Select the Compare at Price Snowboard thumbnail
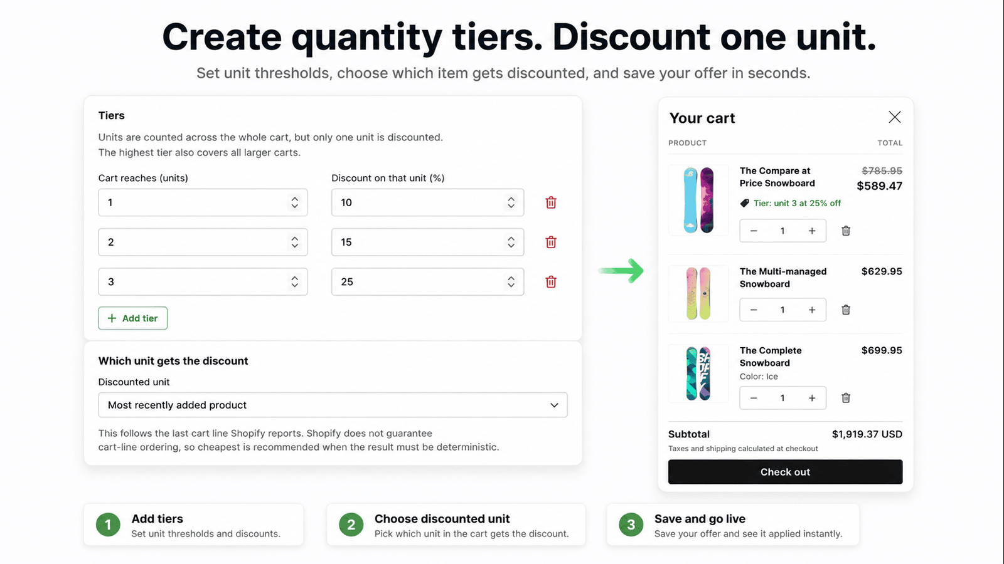1004x564 pixels. [698, 200]
